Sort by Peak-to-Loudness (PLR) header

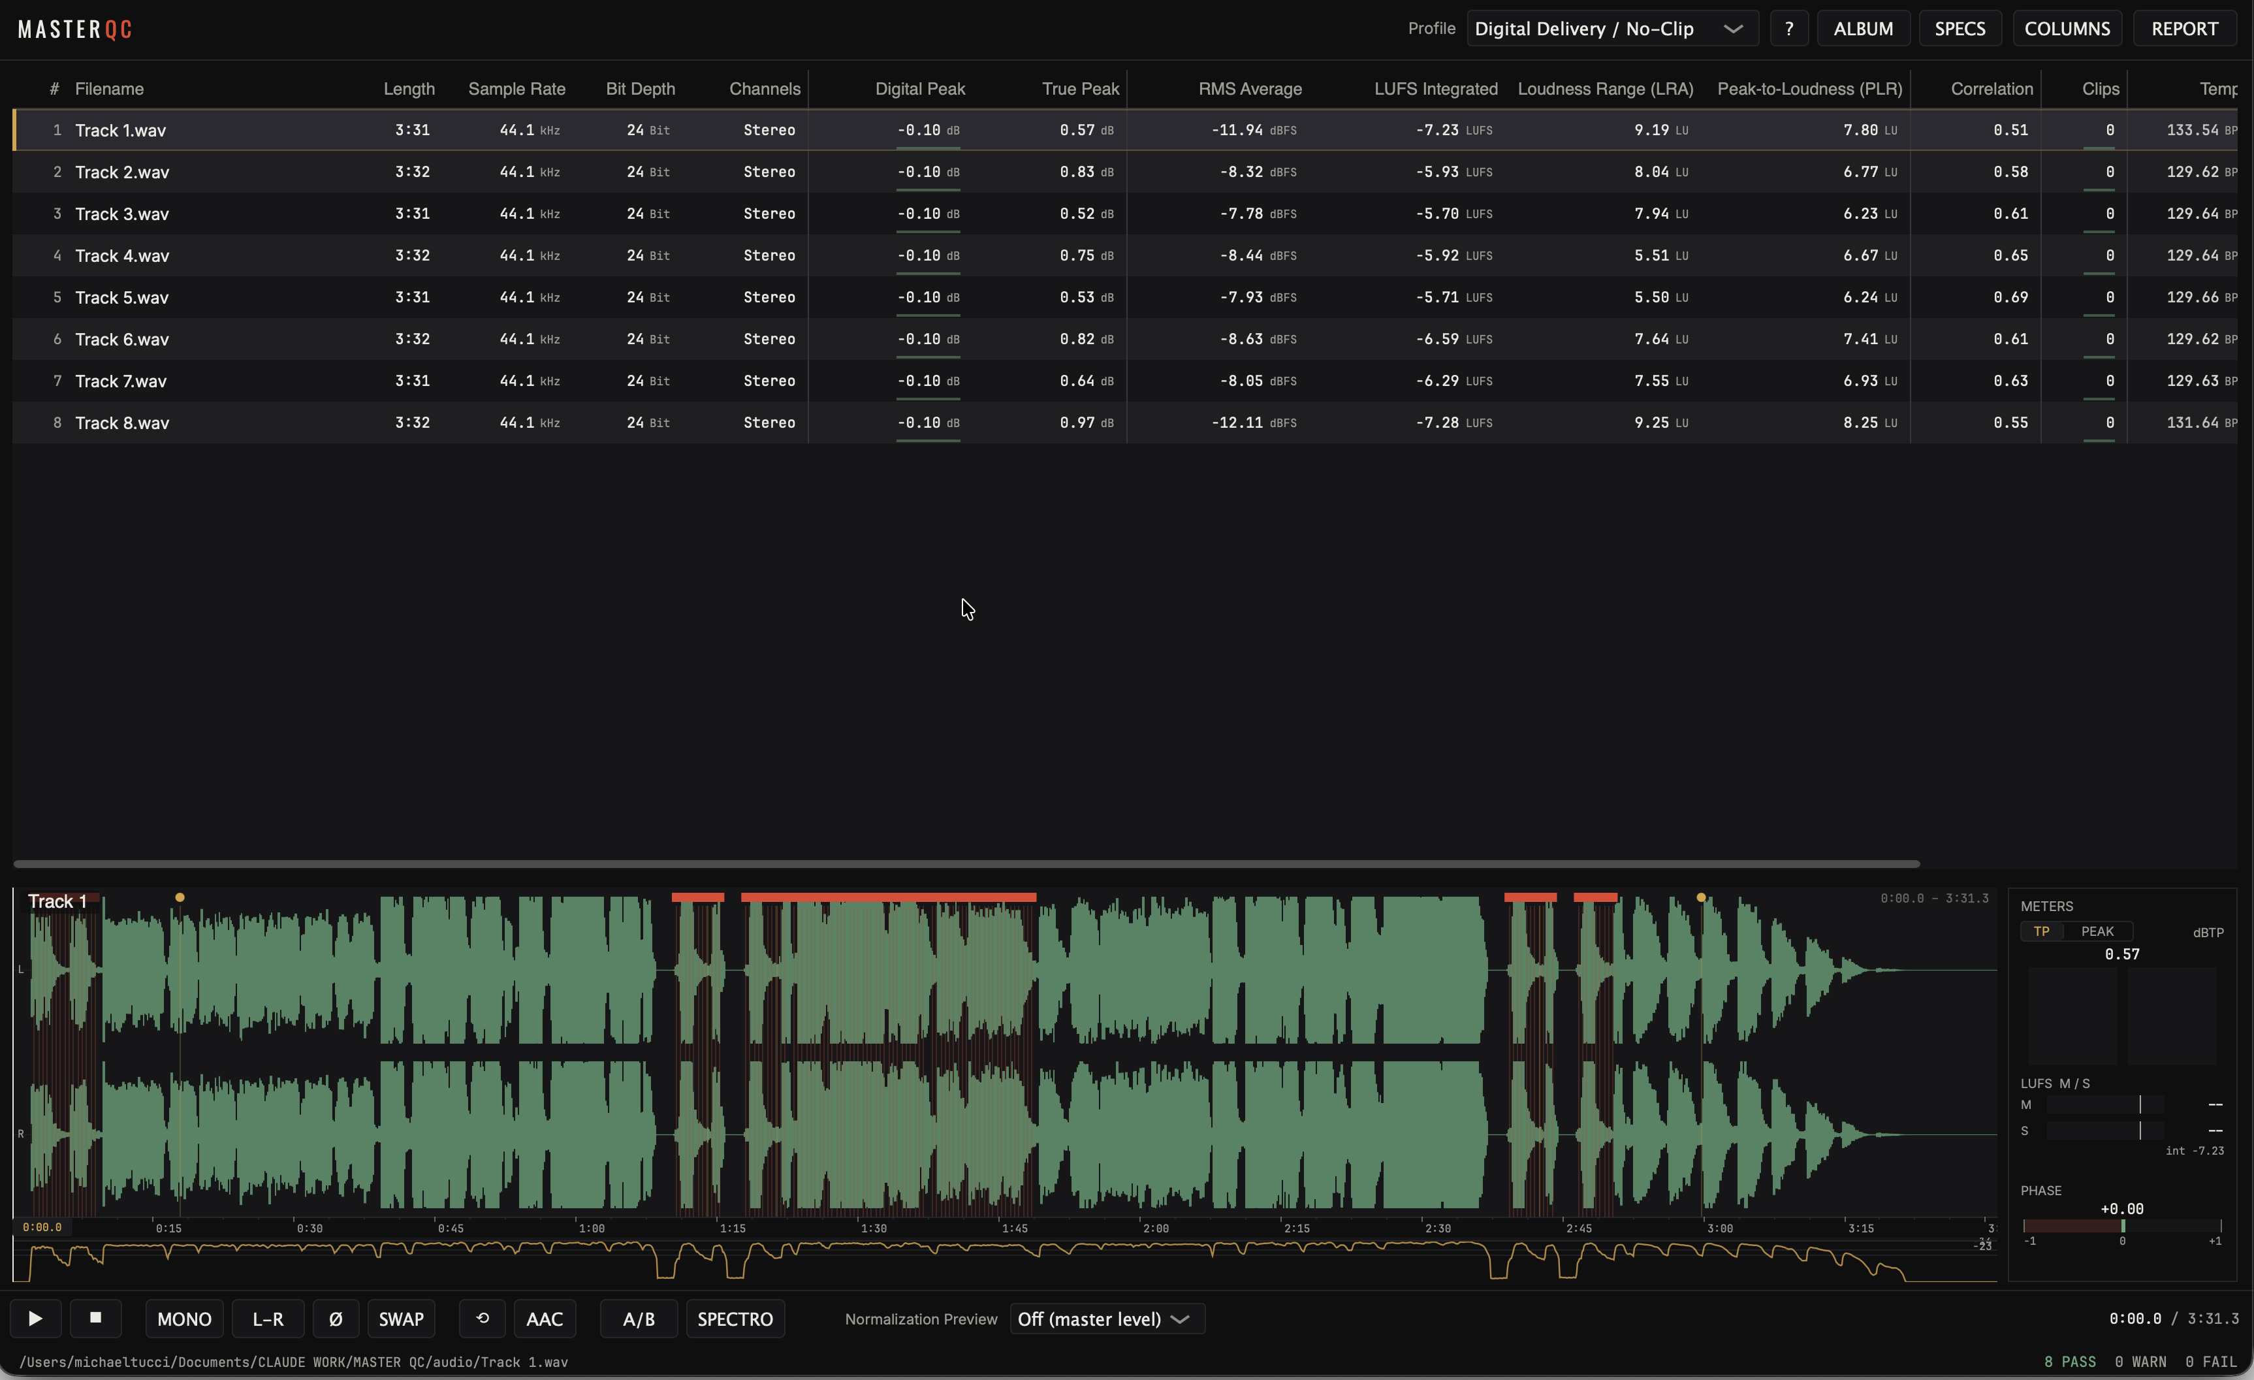click(1809, 89)
